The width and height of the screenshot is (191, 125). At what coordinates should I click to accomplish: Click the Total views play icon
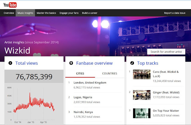[10, 63]
